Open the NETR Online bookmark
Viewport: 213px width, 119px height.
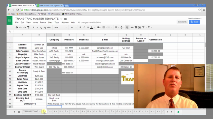pyautogui.click(x=72, y=14)
